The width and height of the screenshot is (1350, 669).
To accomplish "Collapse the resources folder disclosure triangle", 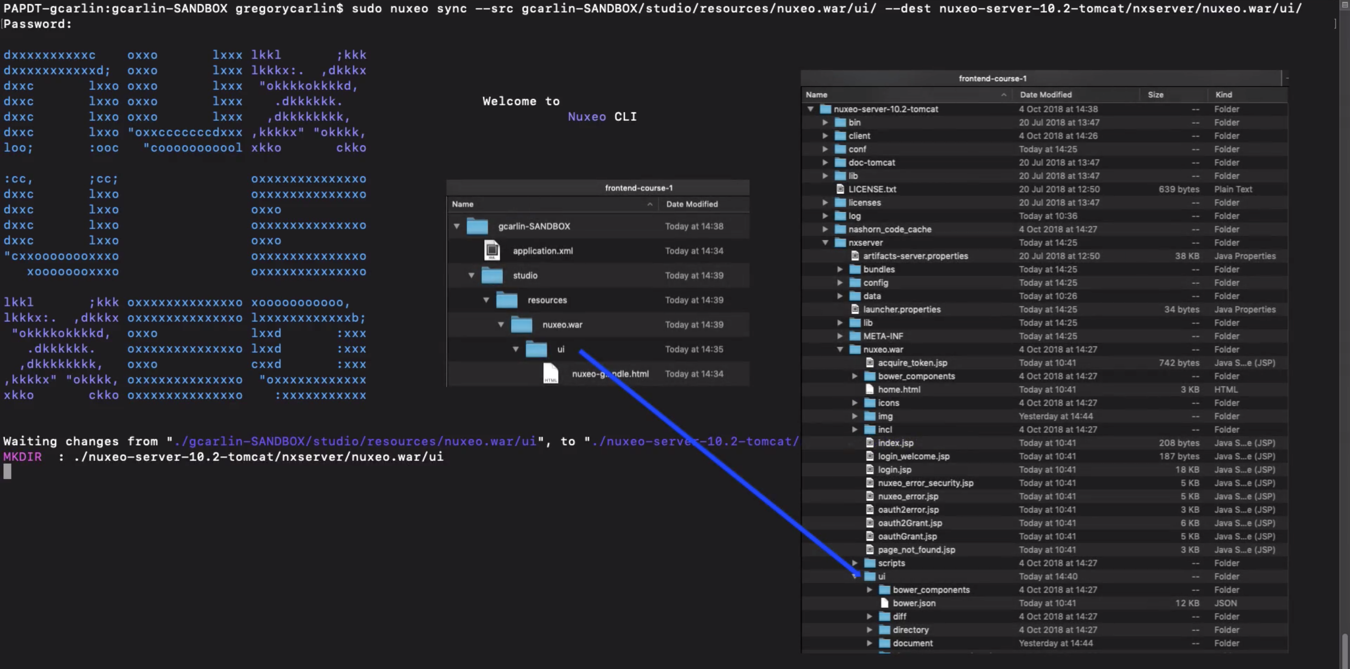I will click(486, 300).
